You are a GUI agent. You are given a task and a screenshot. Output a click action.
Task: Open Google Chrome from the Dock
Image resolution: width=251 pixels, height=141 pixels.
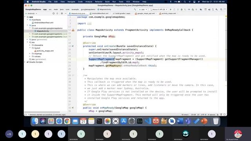click(x=67, y=121)
